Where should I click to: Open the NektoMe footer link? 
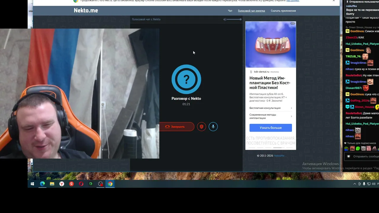pyautogui.click(x=279, y=156)
